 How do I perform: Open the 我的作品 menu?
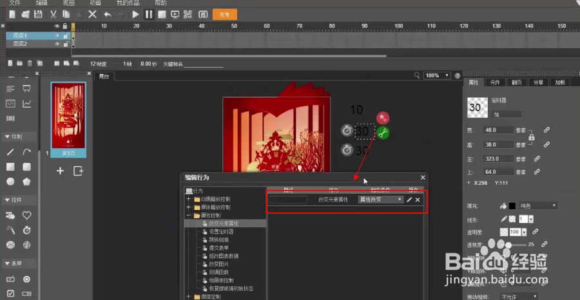click(x=128, y=3)
